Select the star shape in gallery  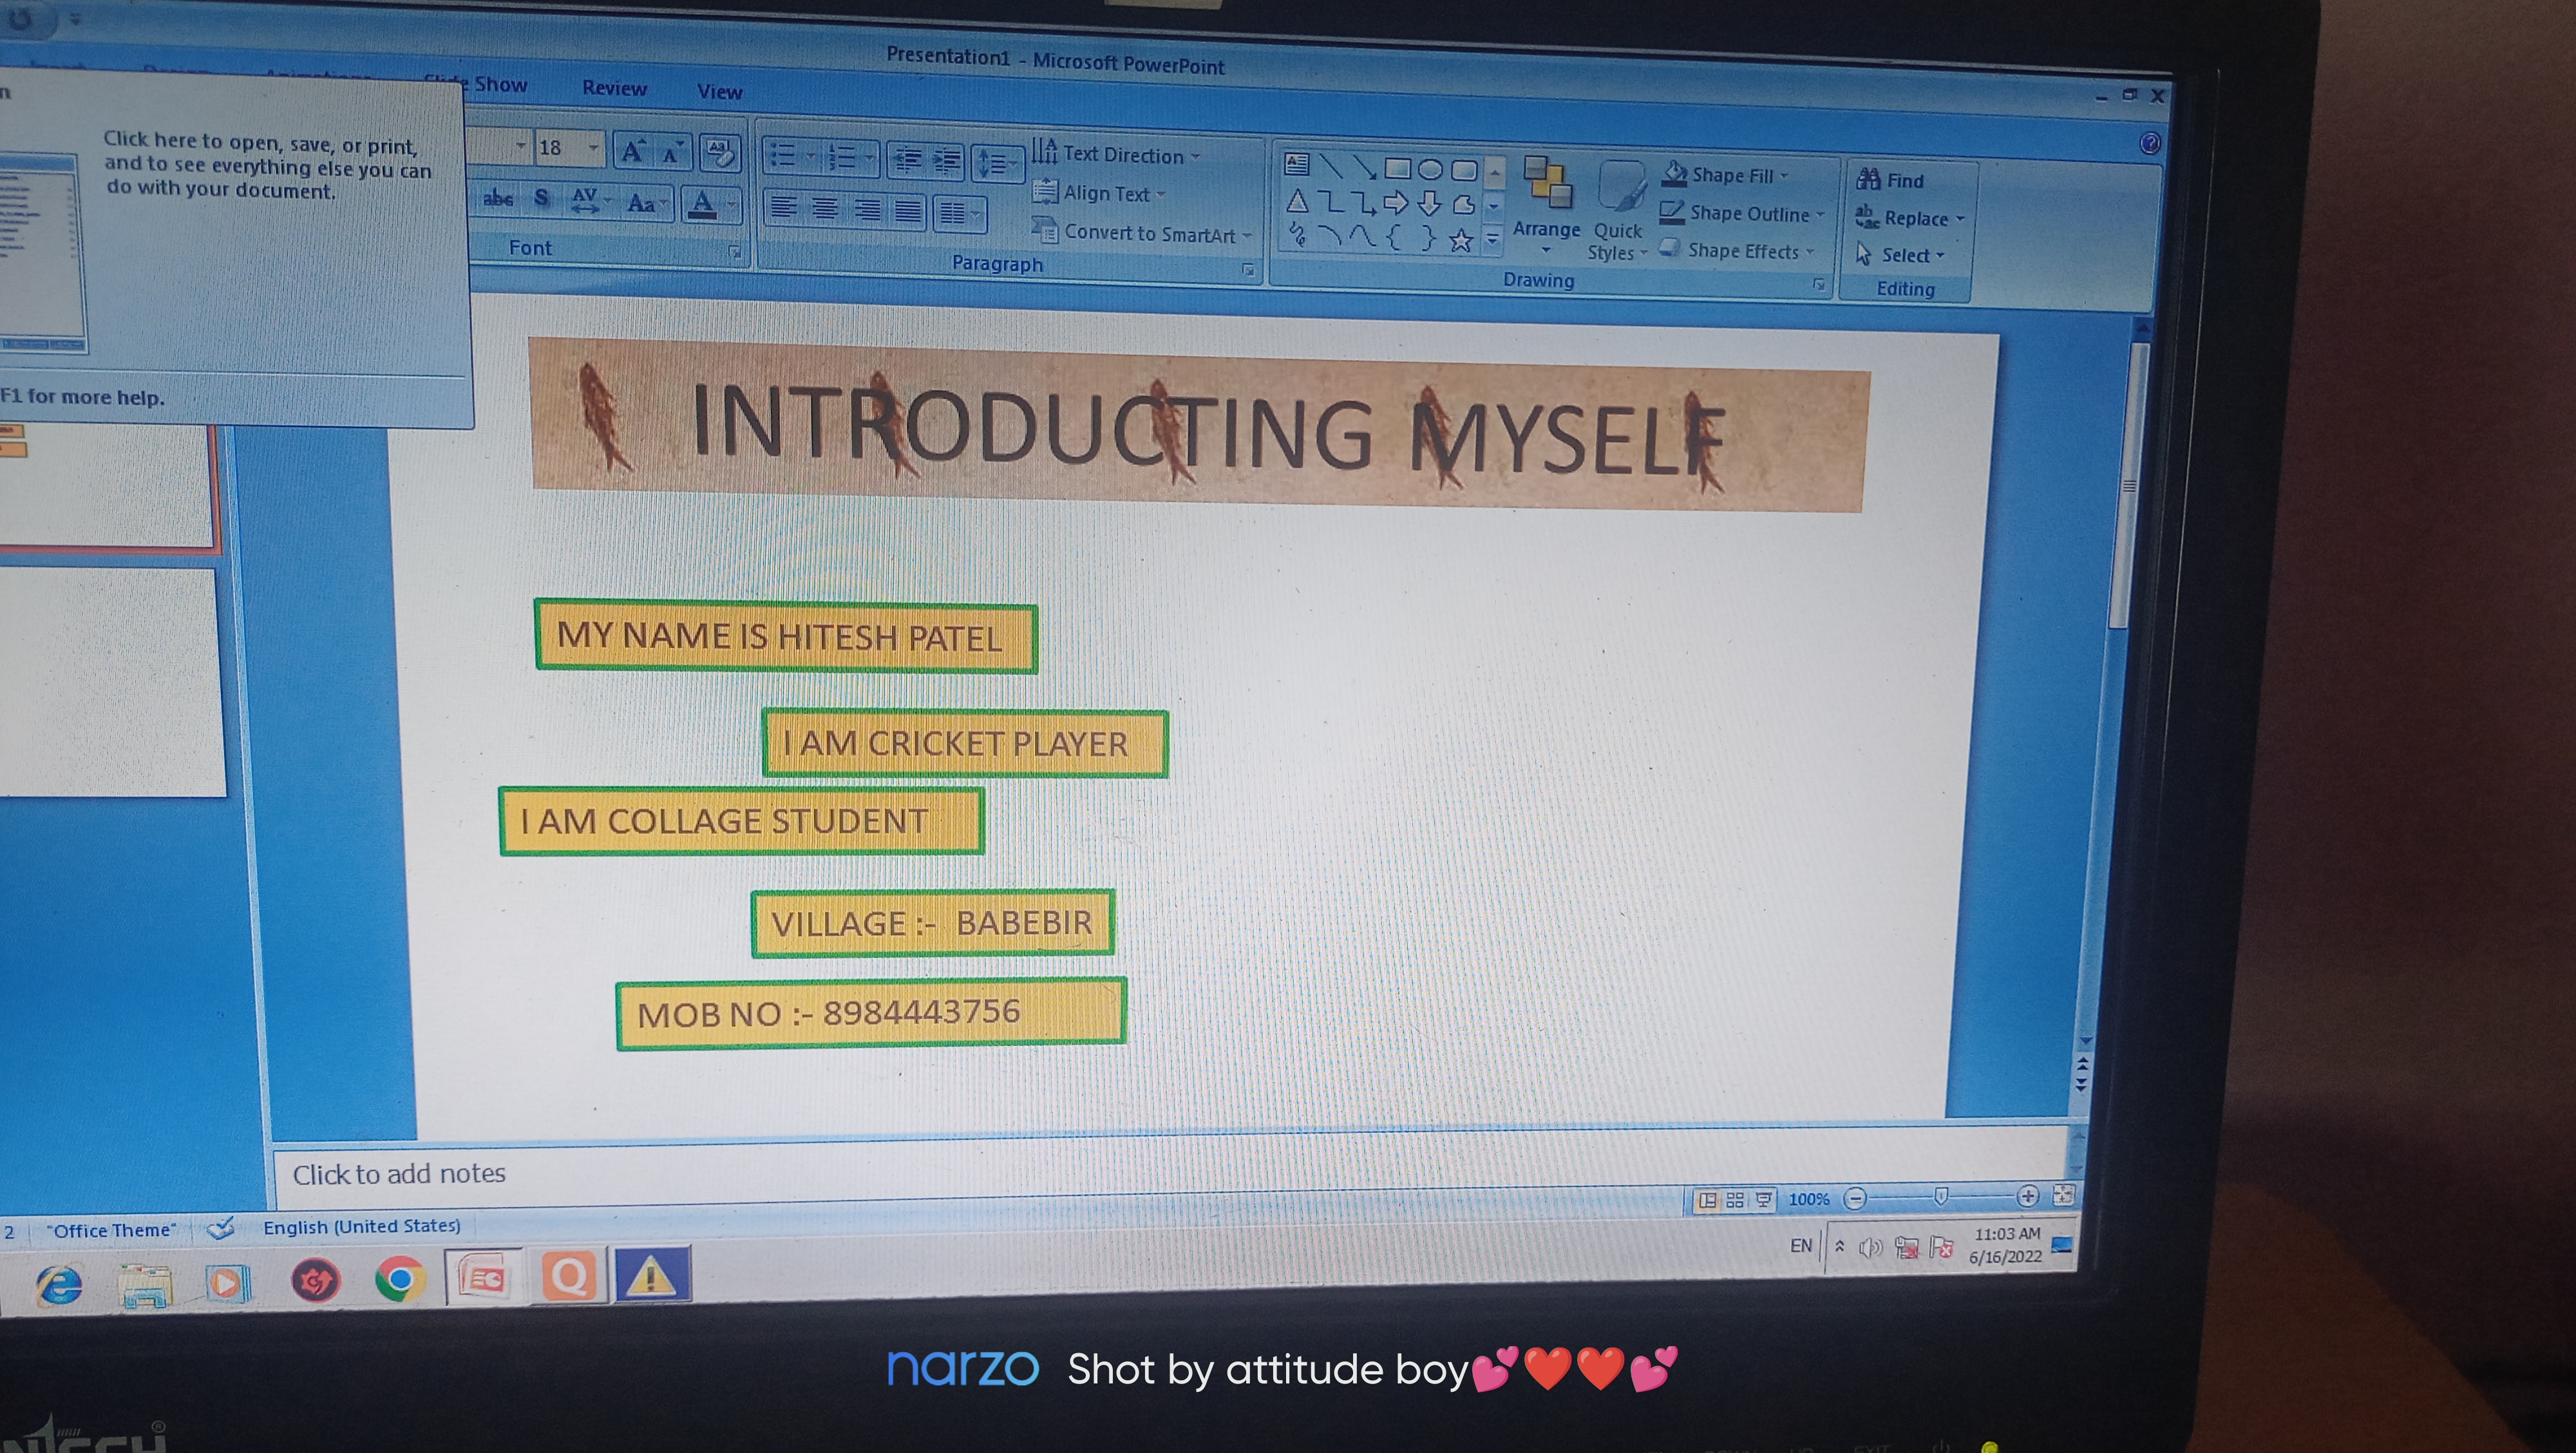(x=1461, y=240)
